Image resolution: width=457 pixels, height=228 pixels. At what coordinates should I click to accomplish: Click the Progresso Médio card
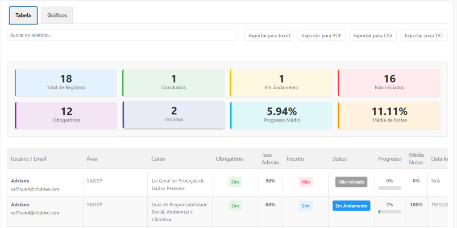point(281,115)
